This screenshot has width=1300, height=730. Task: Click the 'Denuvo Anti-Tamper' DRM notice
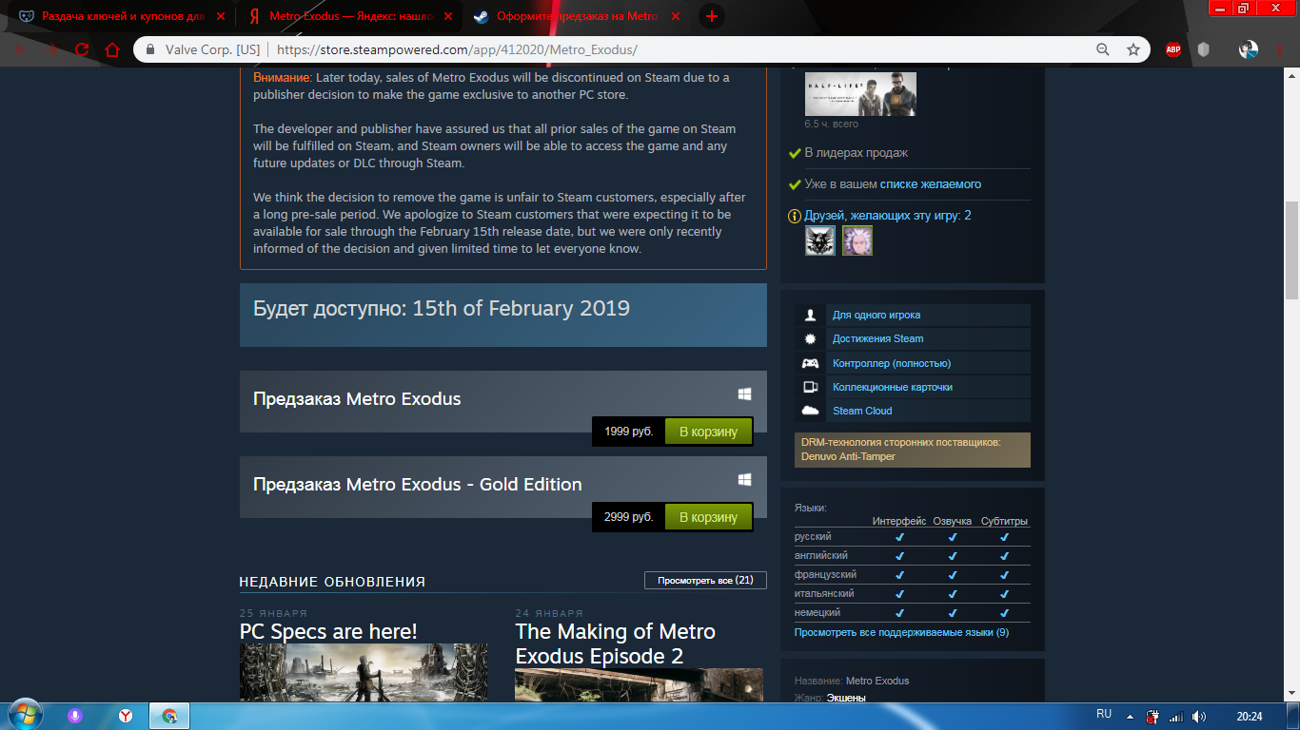click(913, 450)
